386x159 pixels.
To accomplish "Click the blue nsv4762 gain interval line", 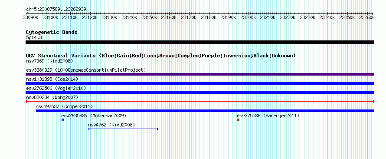I will [x=123, y=129].
